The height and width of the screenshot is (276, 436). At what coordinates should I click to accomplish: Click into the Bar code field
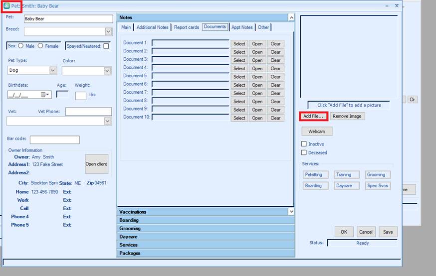click(x=54, y=140)
